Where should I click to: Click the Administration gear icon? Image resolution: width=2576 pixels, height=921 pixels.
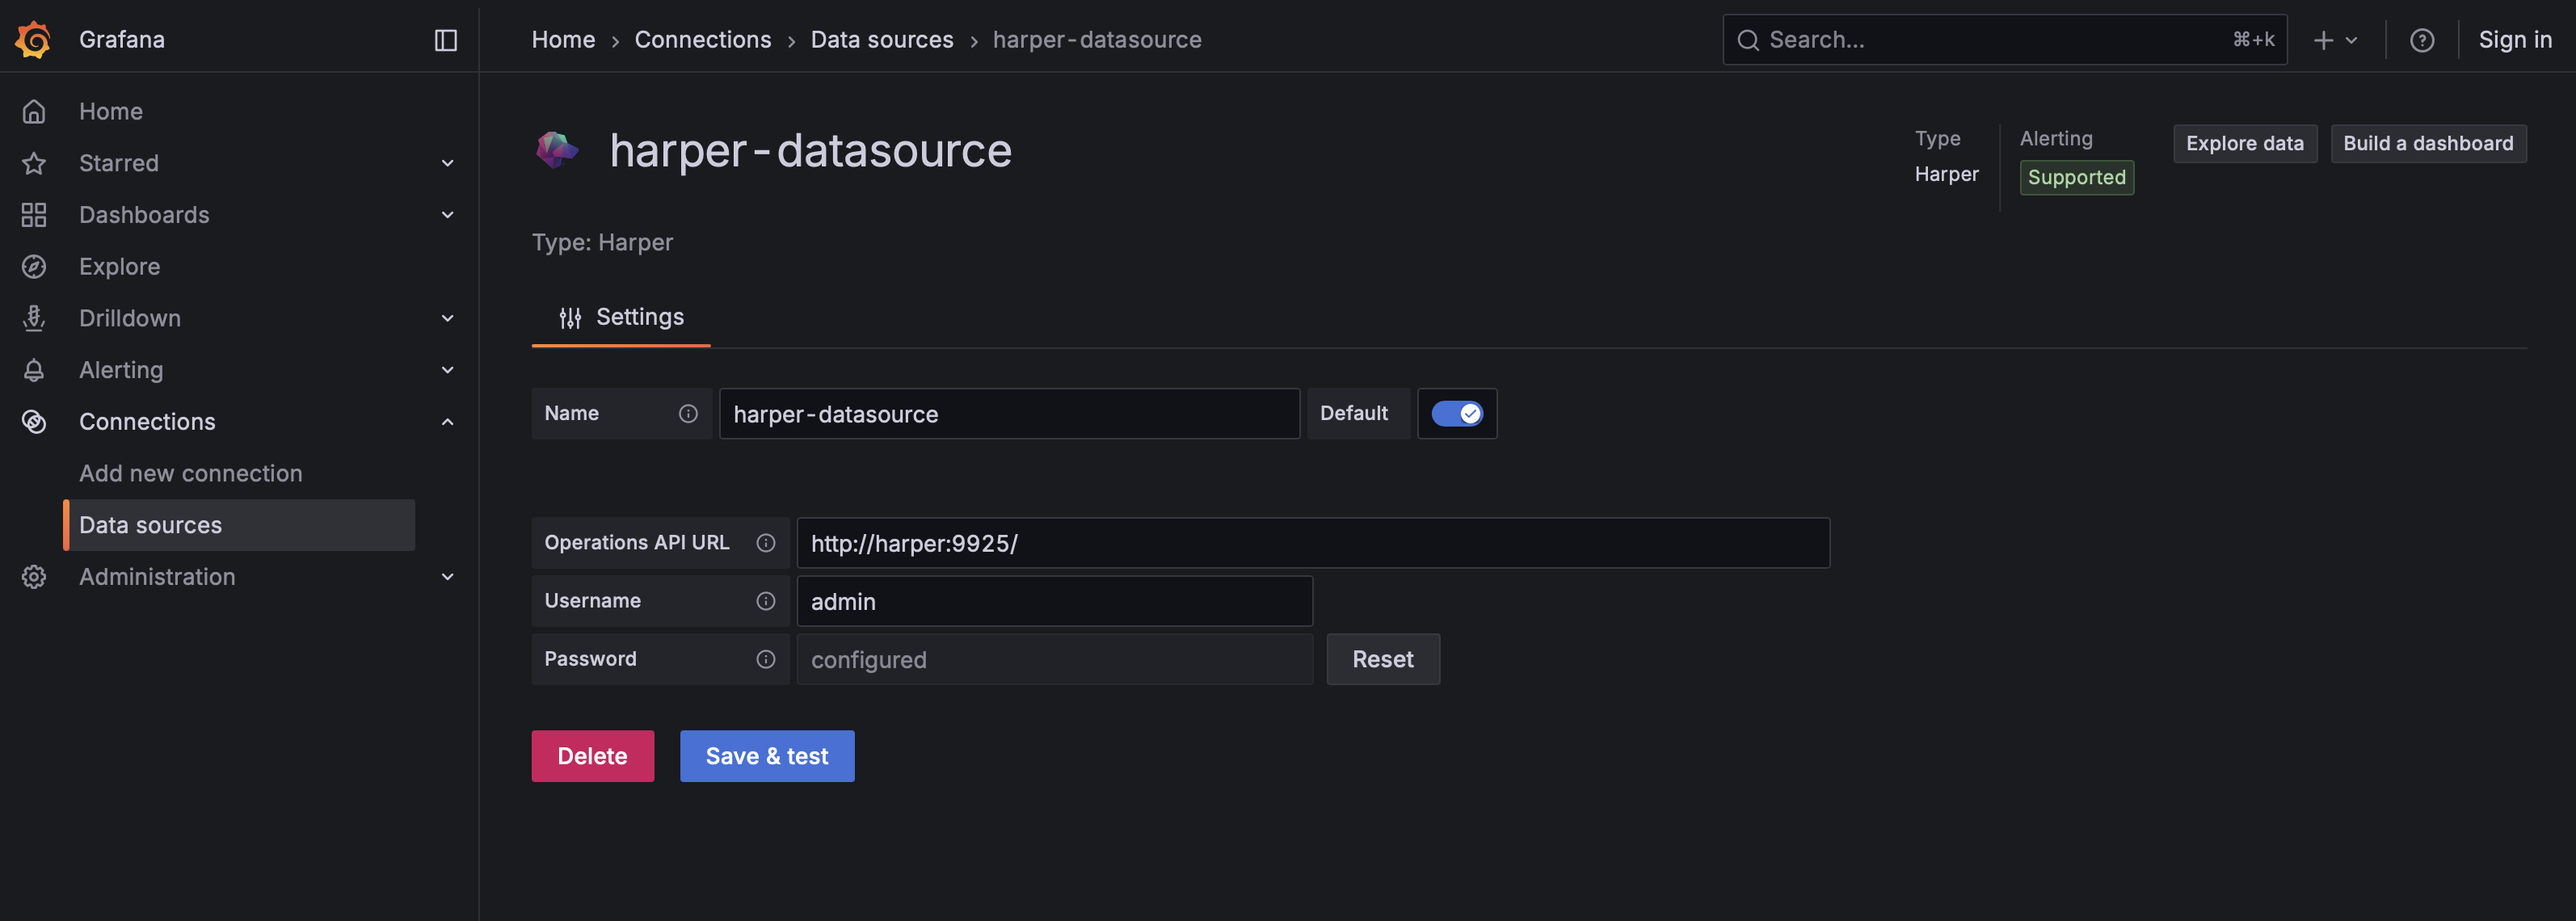pos(34,577)
